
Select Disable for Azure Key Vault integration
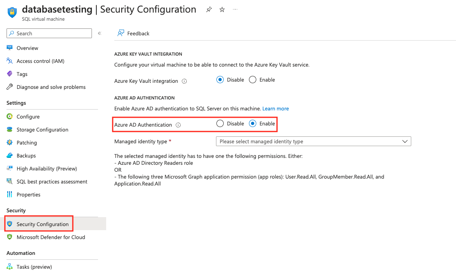coord(220,80)
